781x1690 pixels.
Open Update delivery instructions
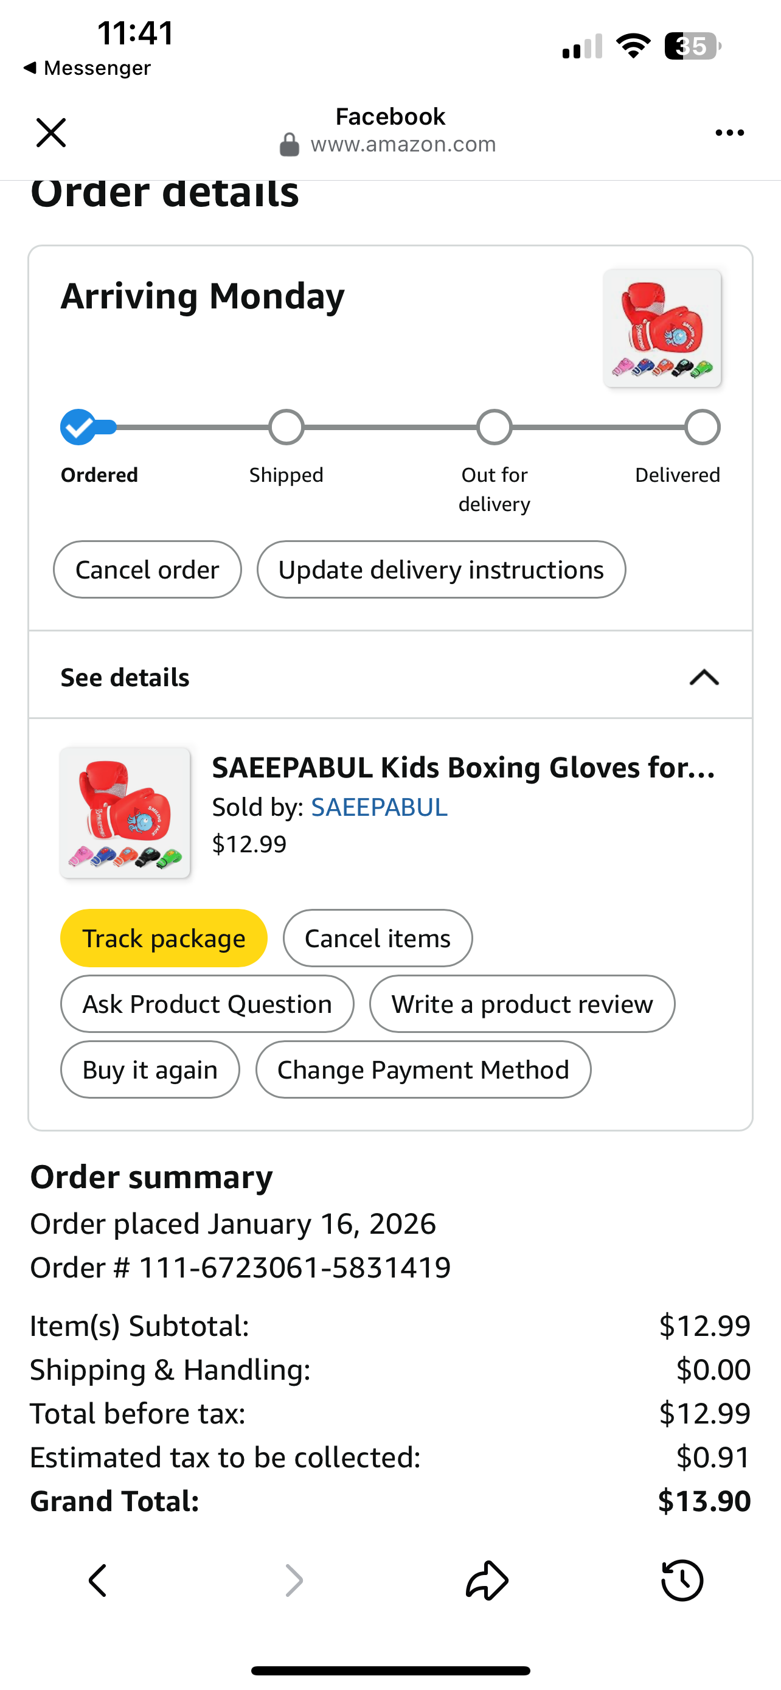coord(440,569)
